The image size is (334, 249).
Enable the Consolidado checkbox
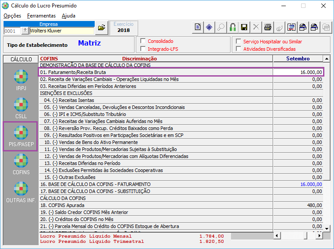tap(143, 41)
